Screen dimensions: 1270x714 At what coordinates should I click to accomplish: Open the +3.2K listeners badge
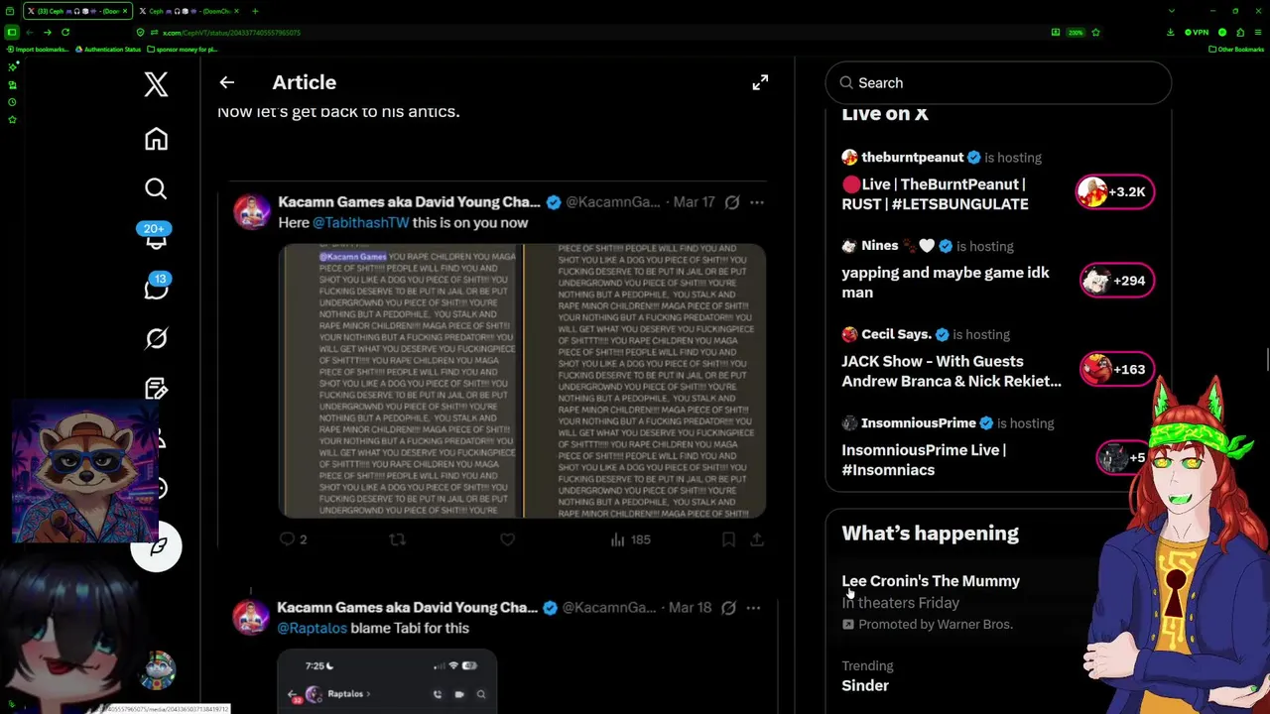point(1115,192)
